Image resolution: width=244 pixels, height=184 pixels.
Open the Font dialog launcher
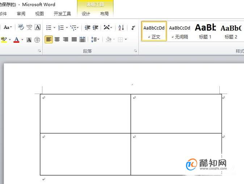(39, 51)
